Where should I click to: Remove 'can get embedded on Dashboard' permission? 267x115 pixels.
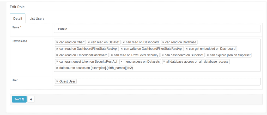pos(187,49)
